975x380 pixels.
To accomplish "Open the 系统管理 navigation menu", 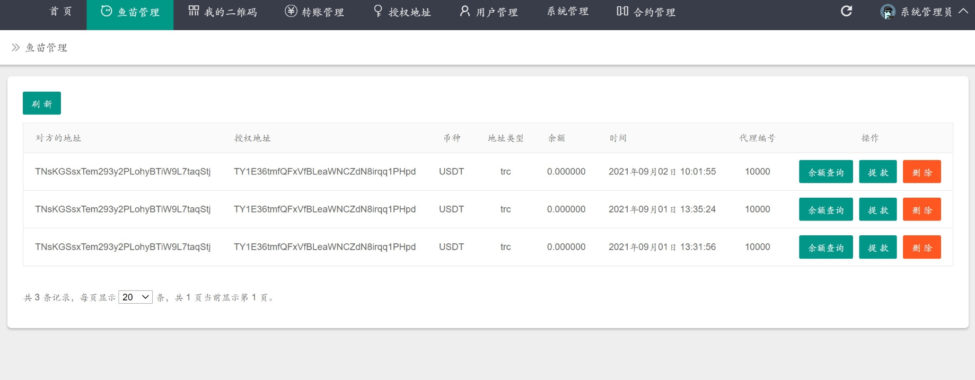I will [568, 12].
